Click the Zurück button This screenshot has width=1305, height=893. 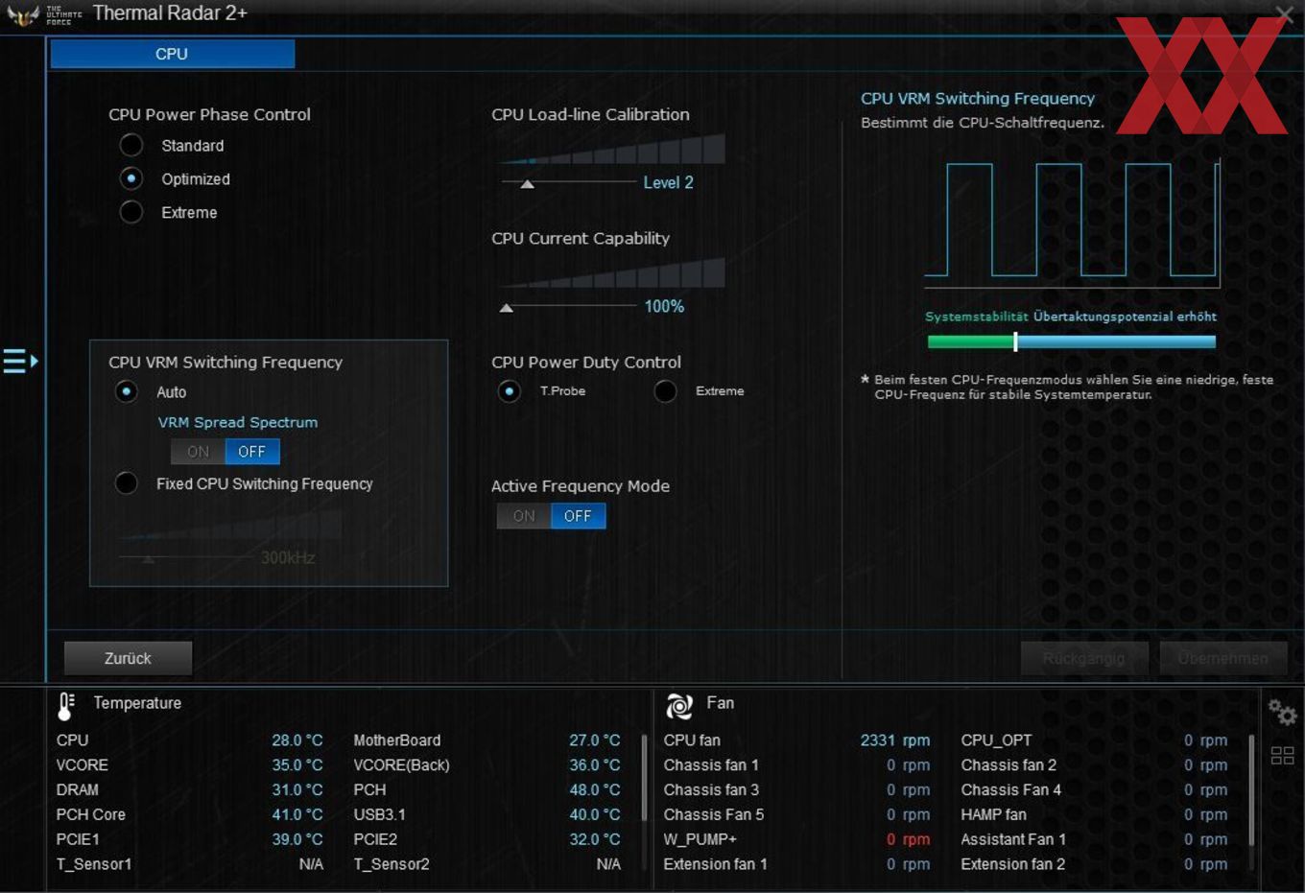[128, 658]
